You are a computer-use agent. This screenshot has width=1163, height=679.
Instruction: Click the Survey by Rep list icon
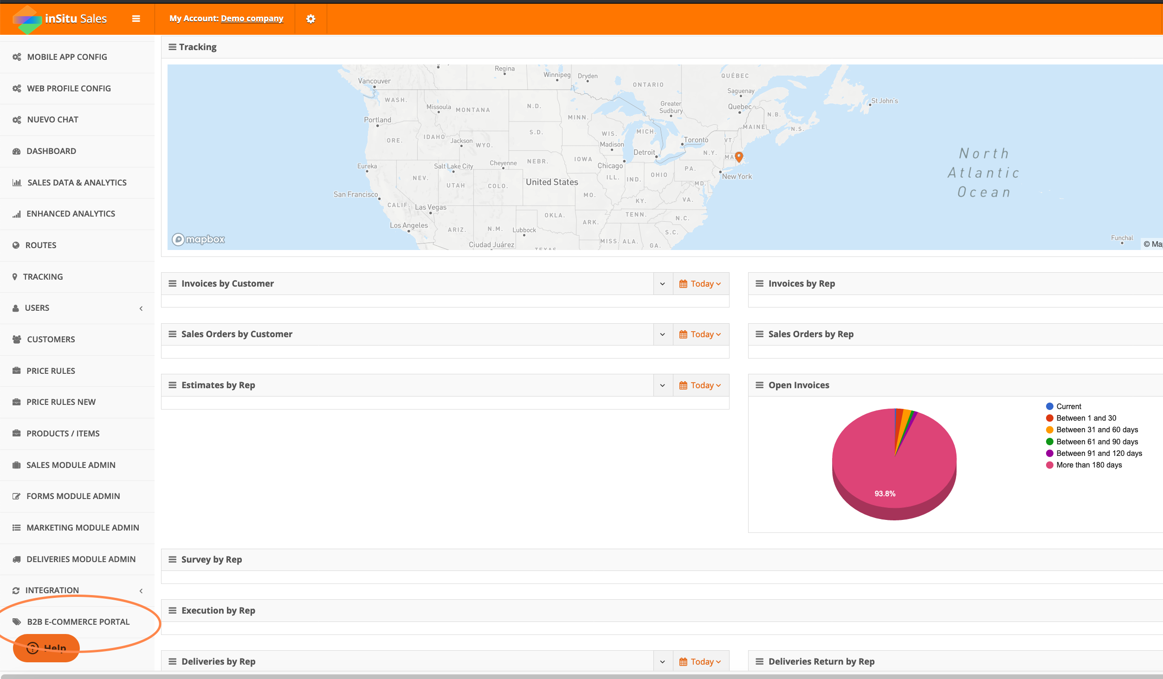click(x=172, y=559)
